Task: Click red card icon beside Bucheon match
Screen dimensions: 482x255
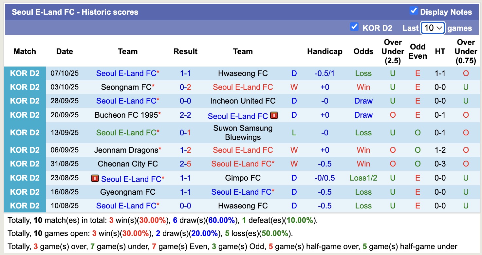Action: click(x=274, y=115)
